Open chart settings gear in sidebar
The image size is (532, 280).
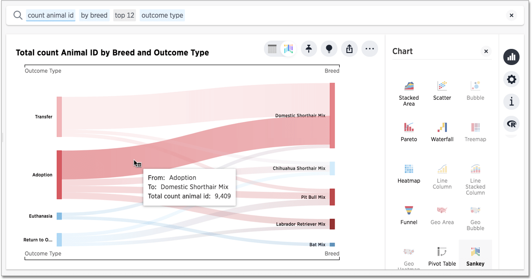coord(511,79)
